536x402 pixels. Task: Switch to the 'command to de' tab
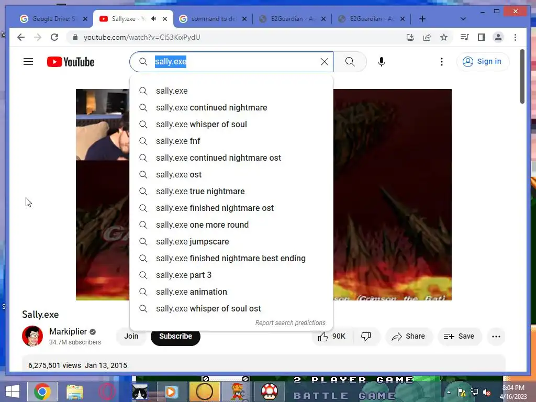(213, 19)
